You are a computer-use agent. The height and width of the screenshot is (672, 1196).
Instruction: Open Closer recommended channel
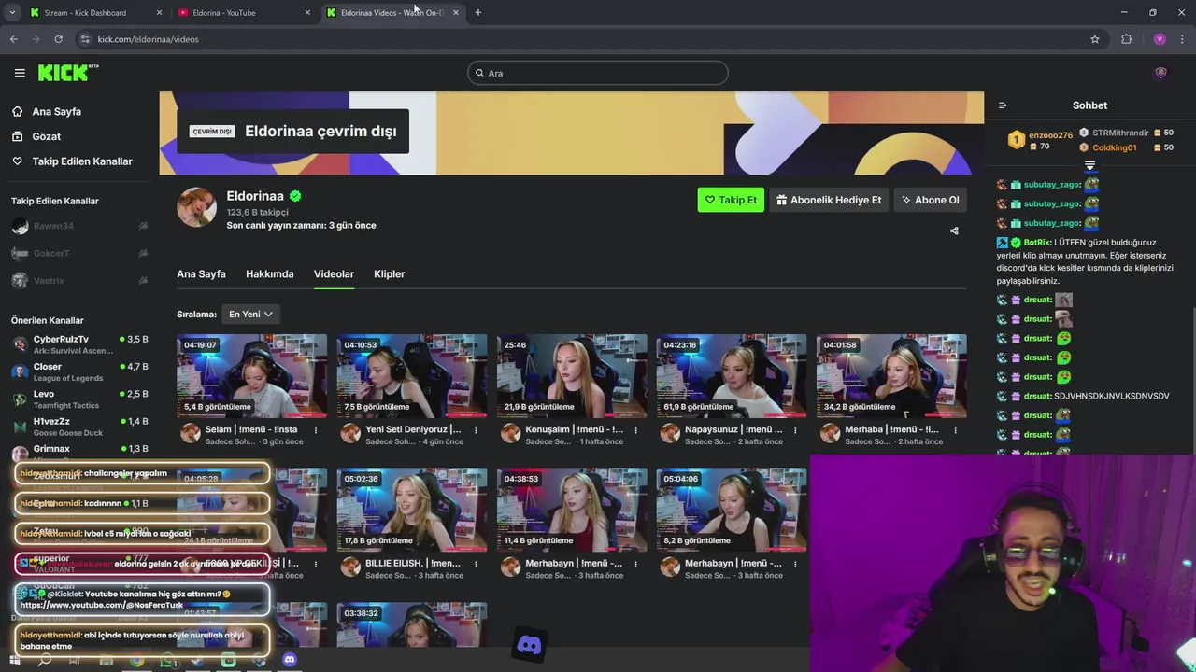[x=79, y=371]
